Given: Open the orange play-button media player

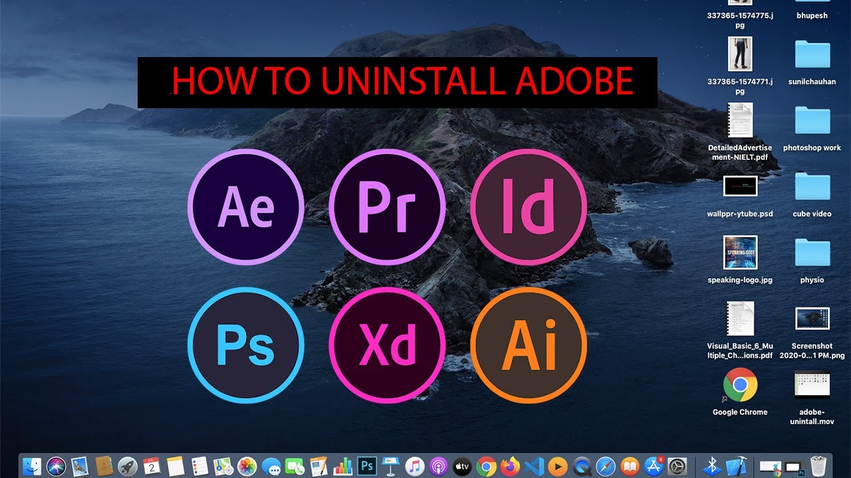Looking at the screenshot, I should click(x=558, y=466).
